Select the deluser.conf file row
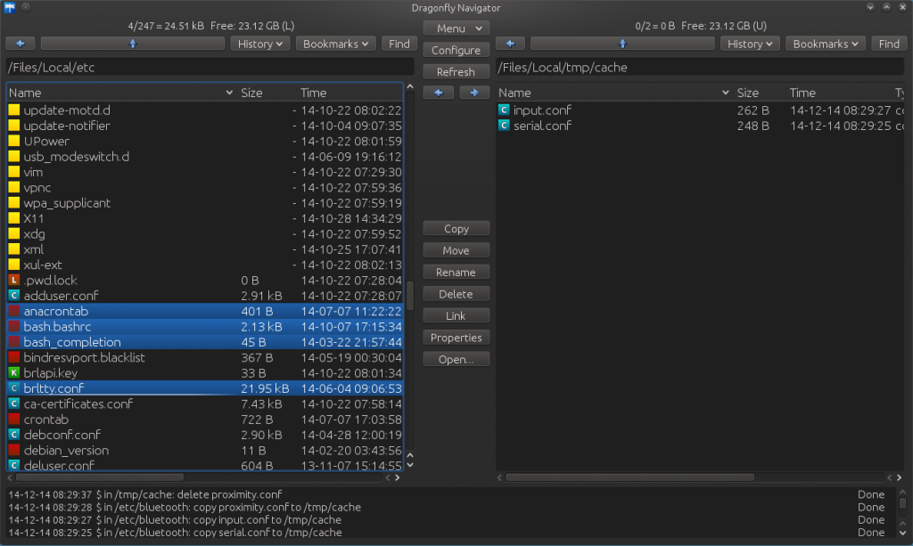Viewport: 913px width, 546px height. [204, 465]
